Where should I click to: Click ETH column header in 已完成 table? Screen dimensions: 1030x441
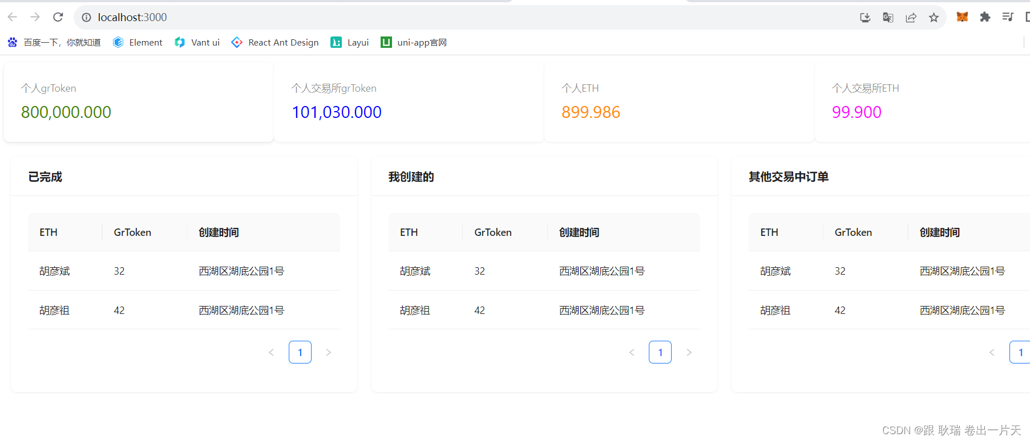coord(49,232)
